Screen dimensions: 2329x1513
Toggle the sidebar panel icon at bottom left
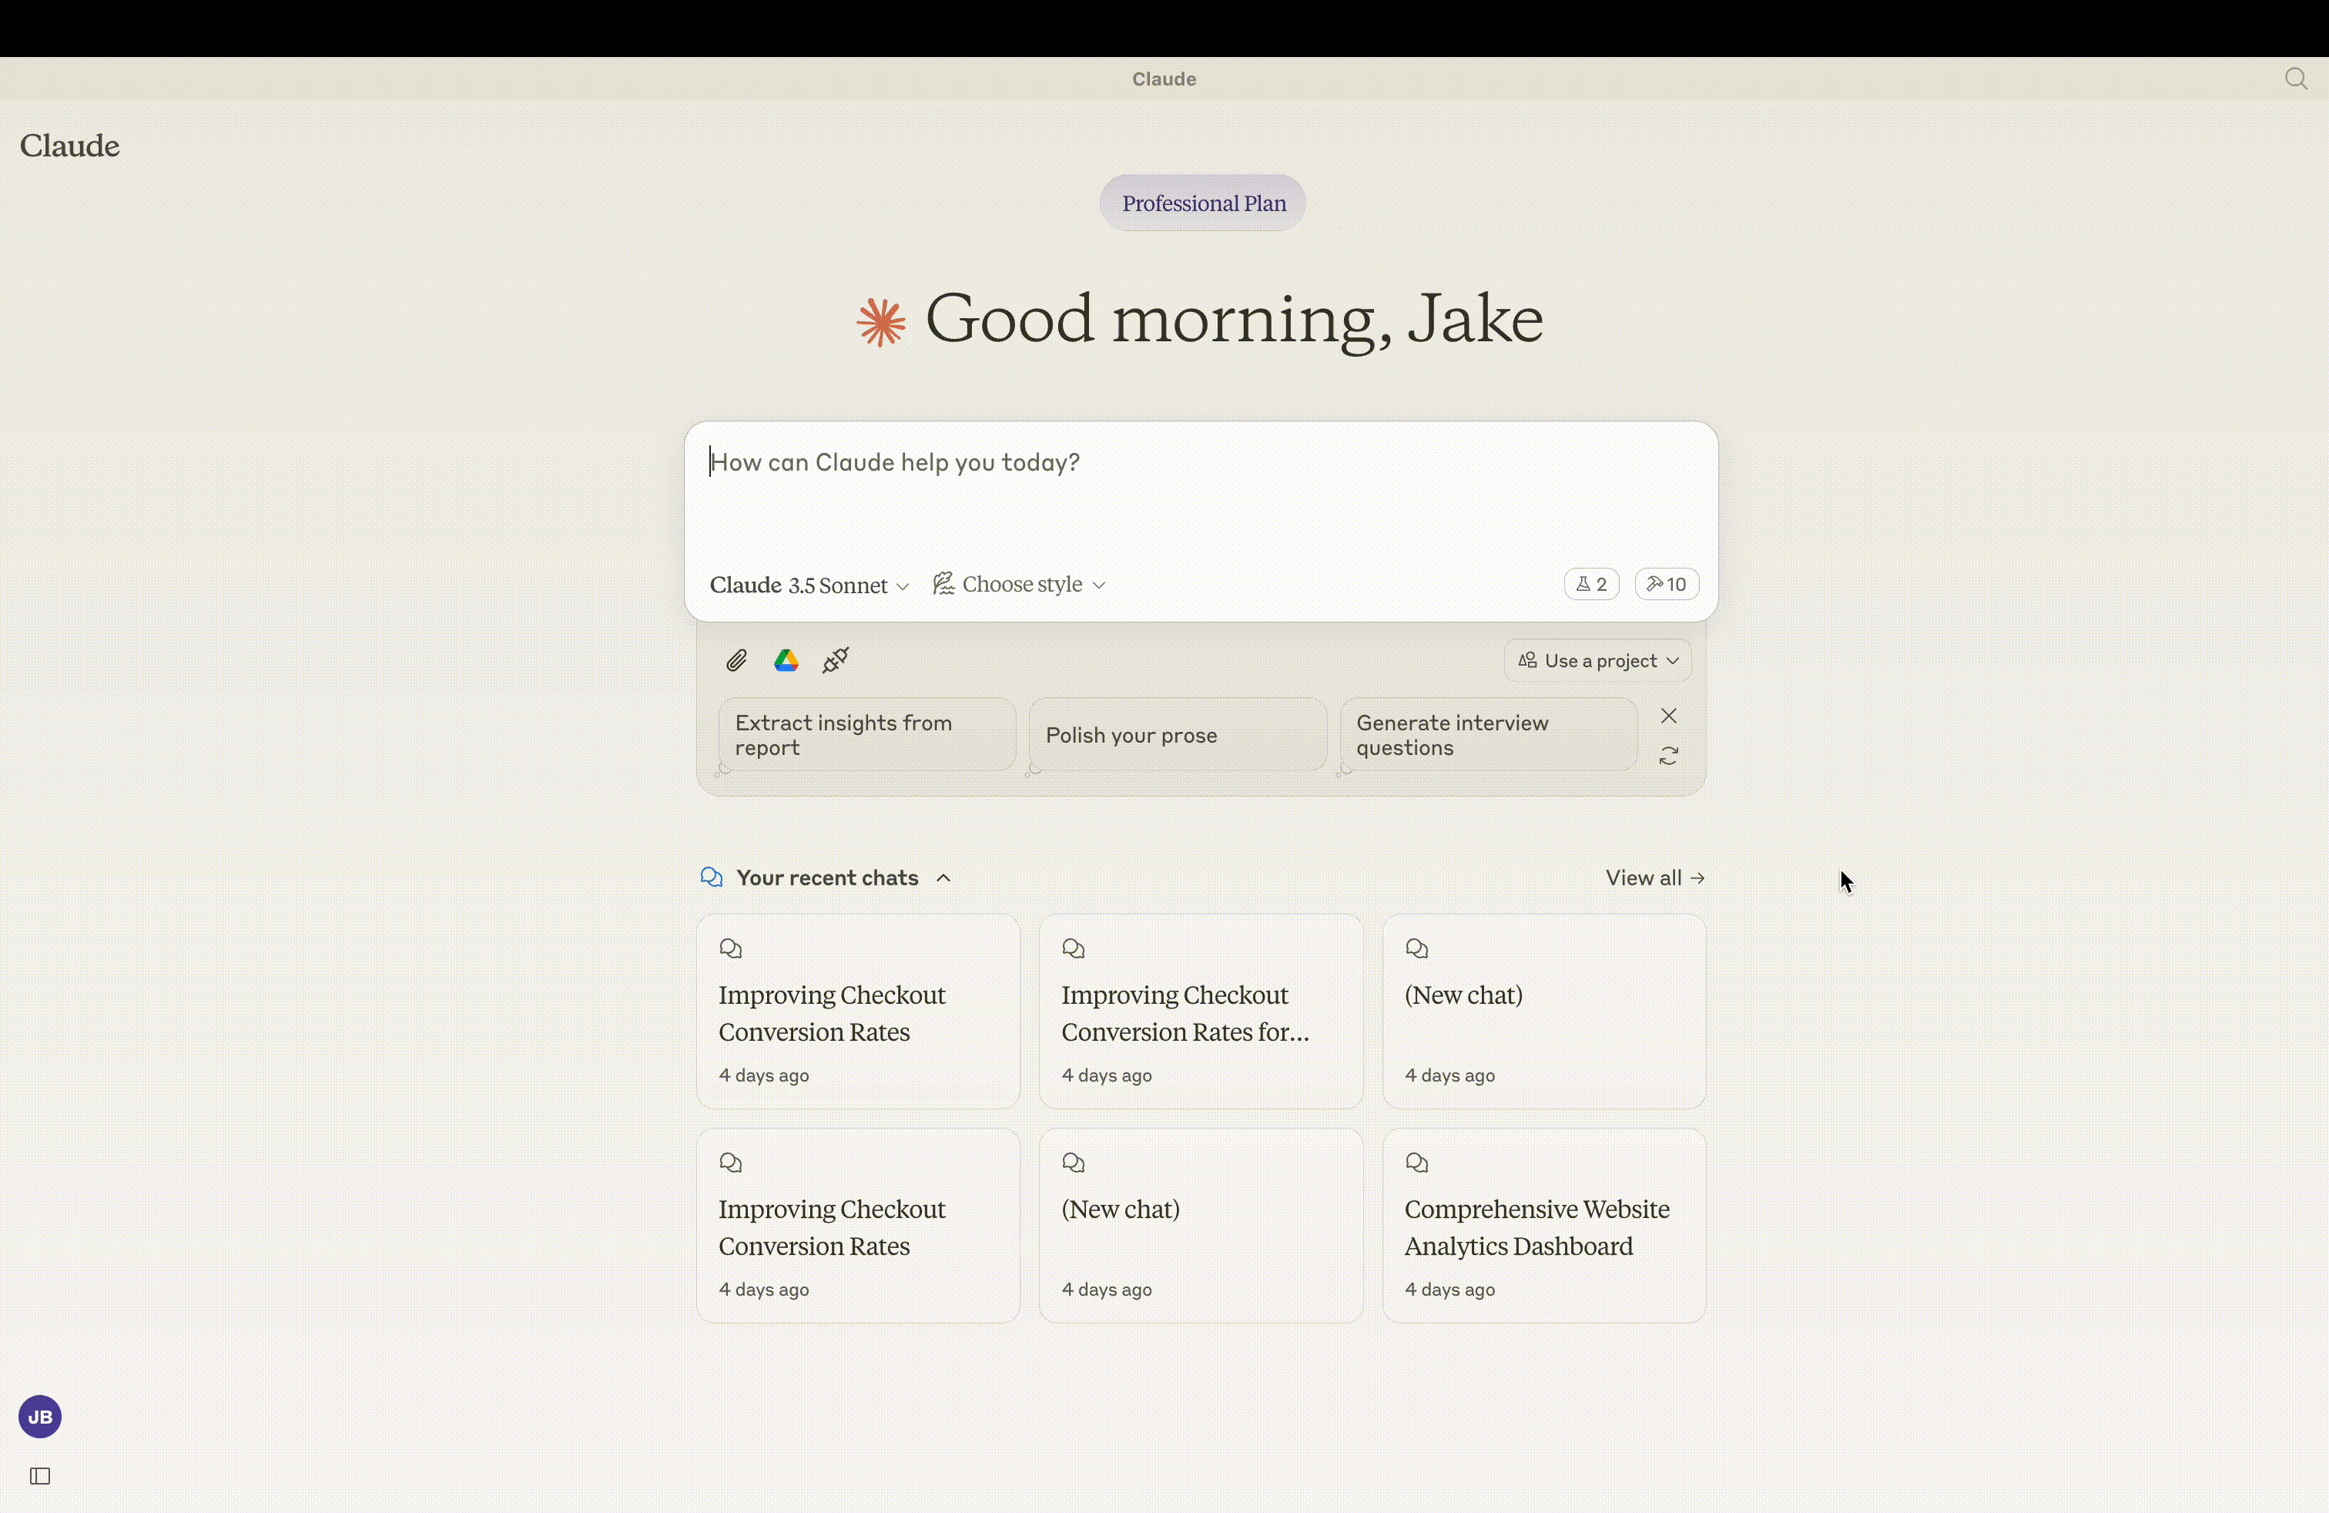tap(40, 1476)
